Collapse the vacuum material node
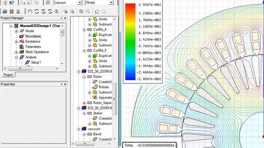This screenshot has width=264, height=148. click(78, 129)
